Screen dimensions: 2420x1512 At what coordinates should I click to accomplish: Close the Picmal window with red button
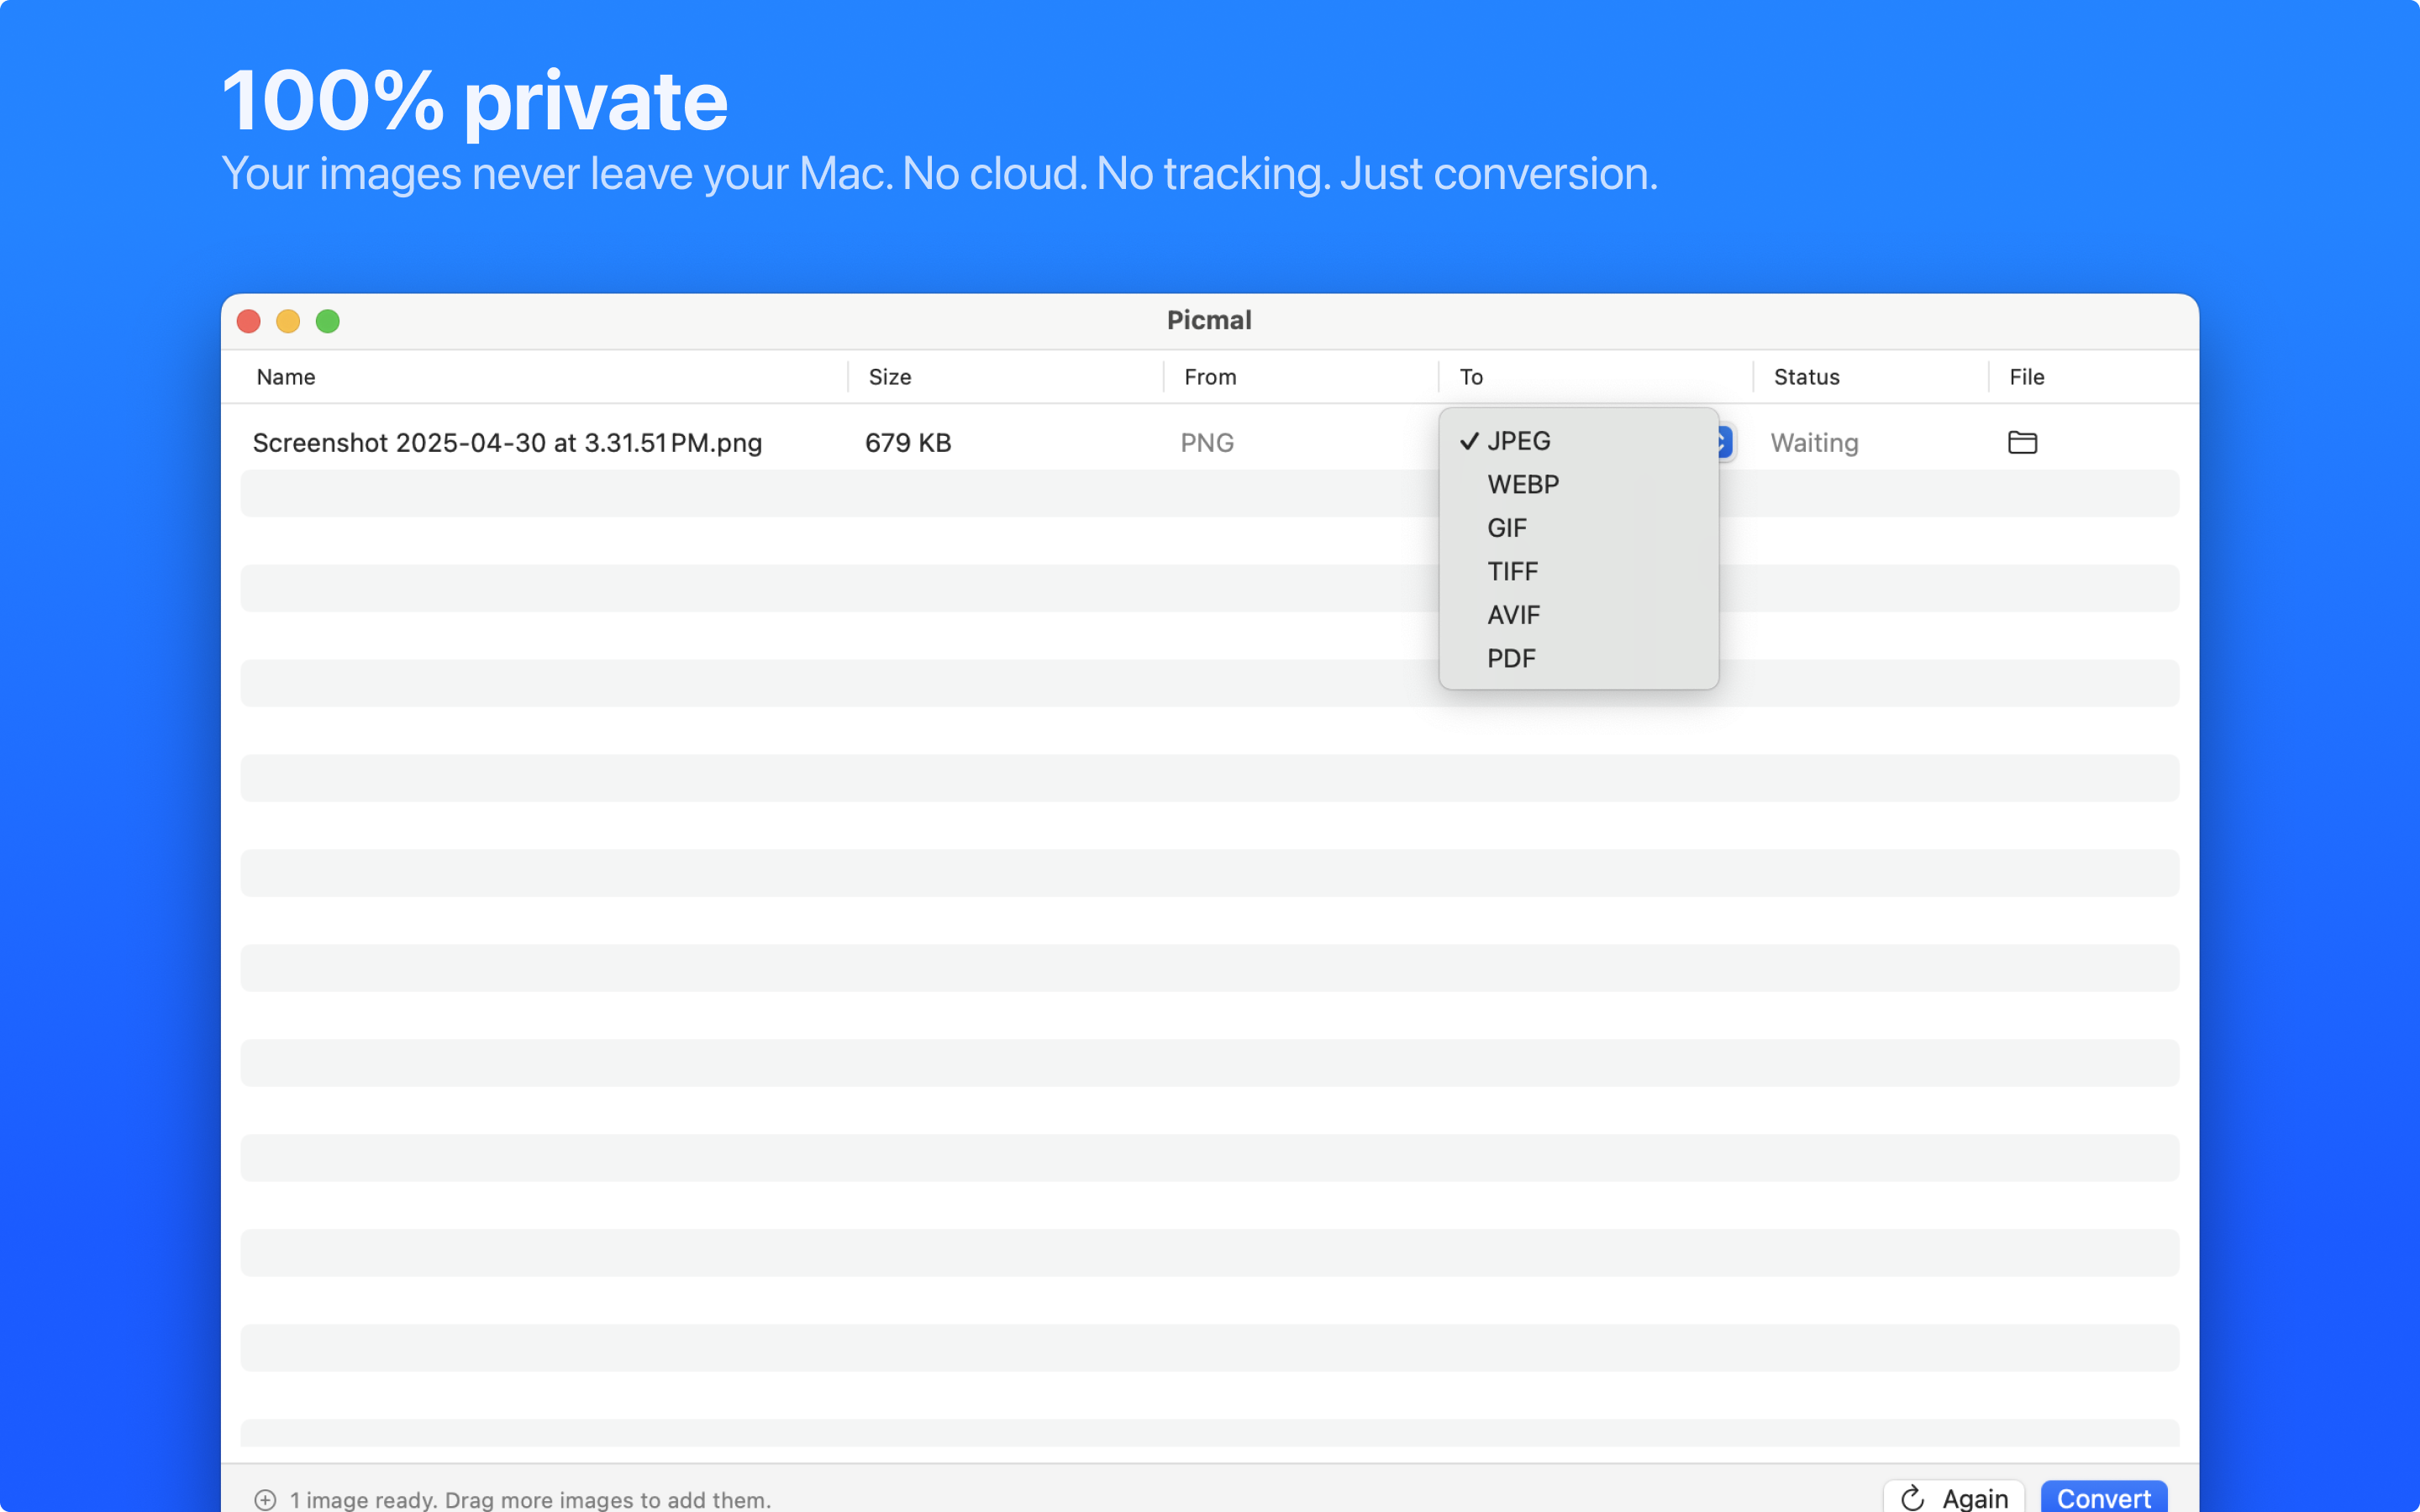[249, 321]
